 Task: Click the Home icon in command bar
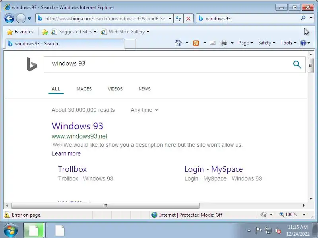click(x=178, y=43)
